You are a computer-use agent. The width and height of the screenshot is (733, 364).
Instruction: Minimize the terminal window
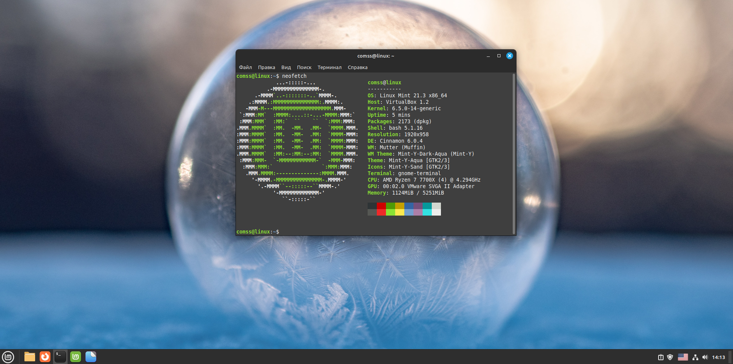[x=488, y=56]
